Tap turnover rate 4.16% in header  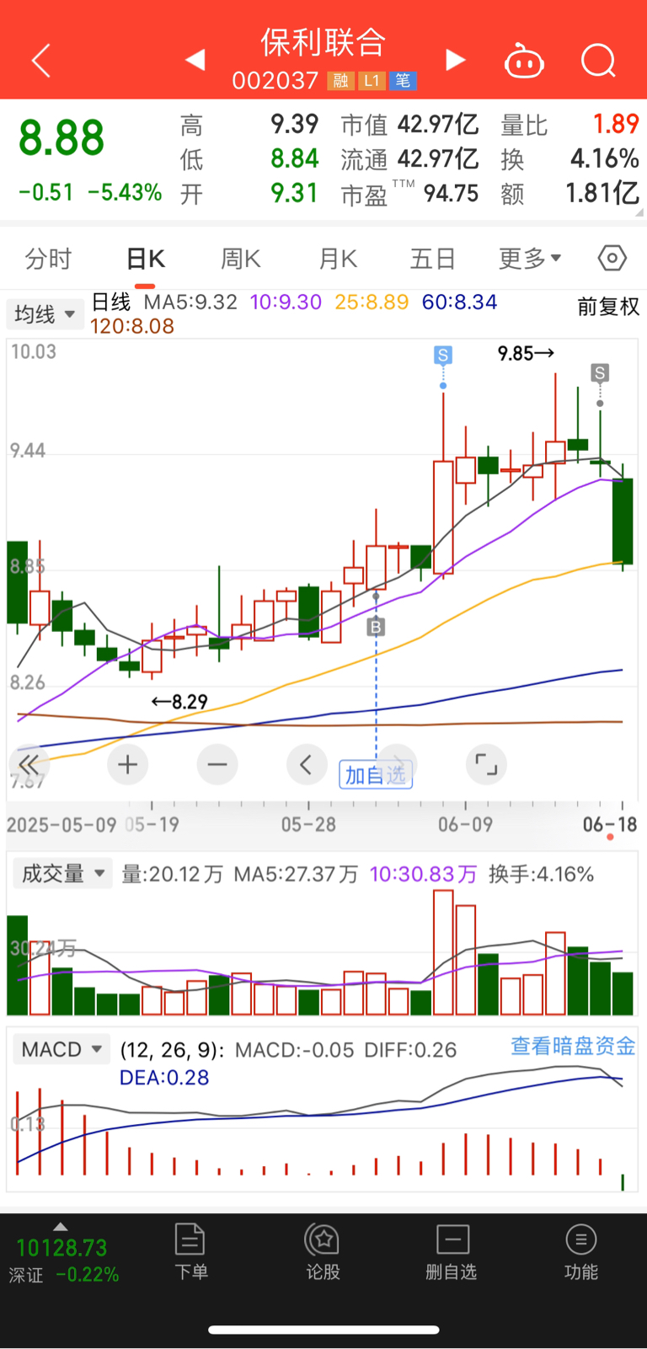(605, 158)
